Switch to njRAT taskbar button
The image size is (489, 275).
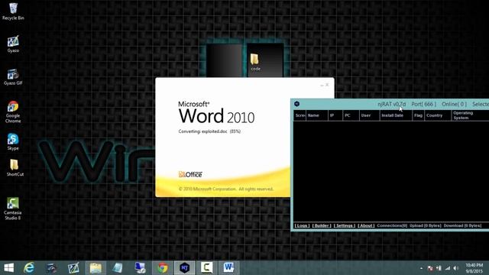tap(185, 268)
